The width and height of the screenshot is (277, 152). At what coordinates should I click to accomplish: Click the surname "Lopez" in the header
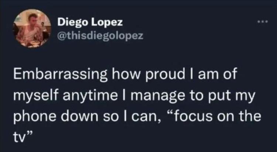(107, 23)
